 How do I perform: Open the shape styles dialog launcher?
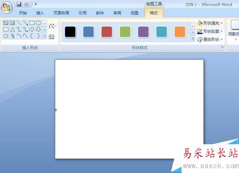pyautogui.click(x=222, y=47)
